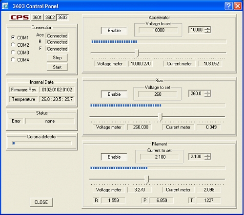Click the Filament 2.100 current spinner field
244x215 pixels.
(x=197, y=157)
